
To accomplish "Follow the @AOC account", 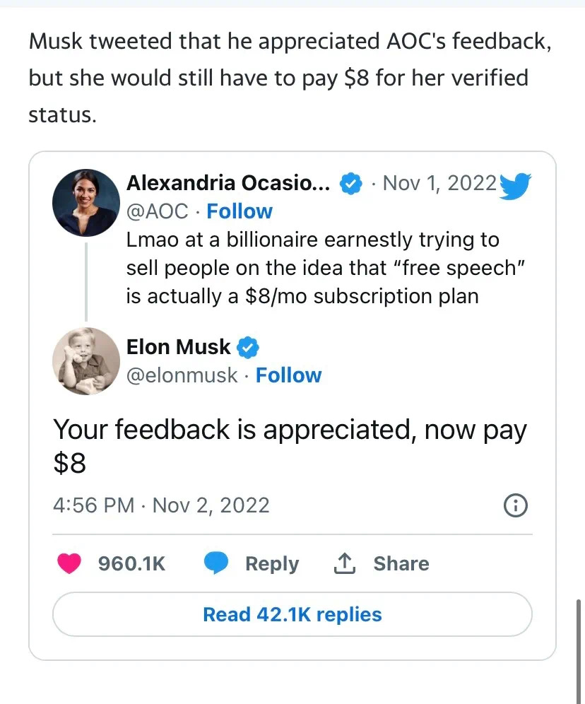I will 240,211.
